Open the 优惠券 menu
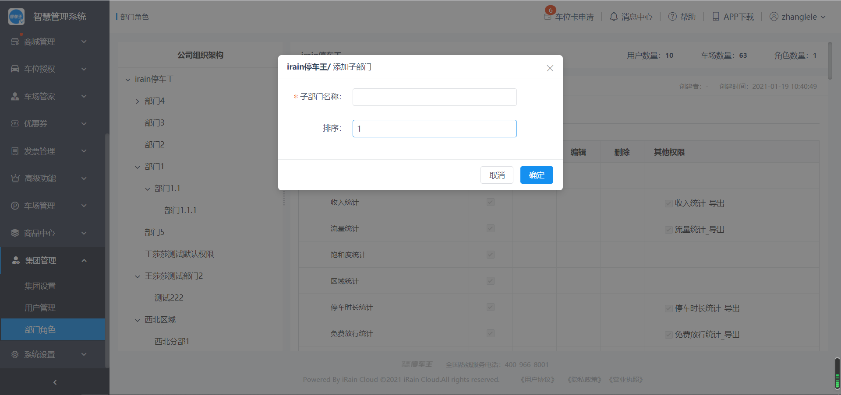Viewport: 841px width, 395px height. point(53,123)
